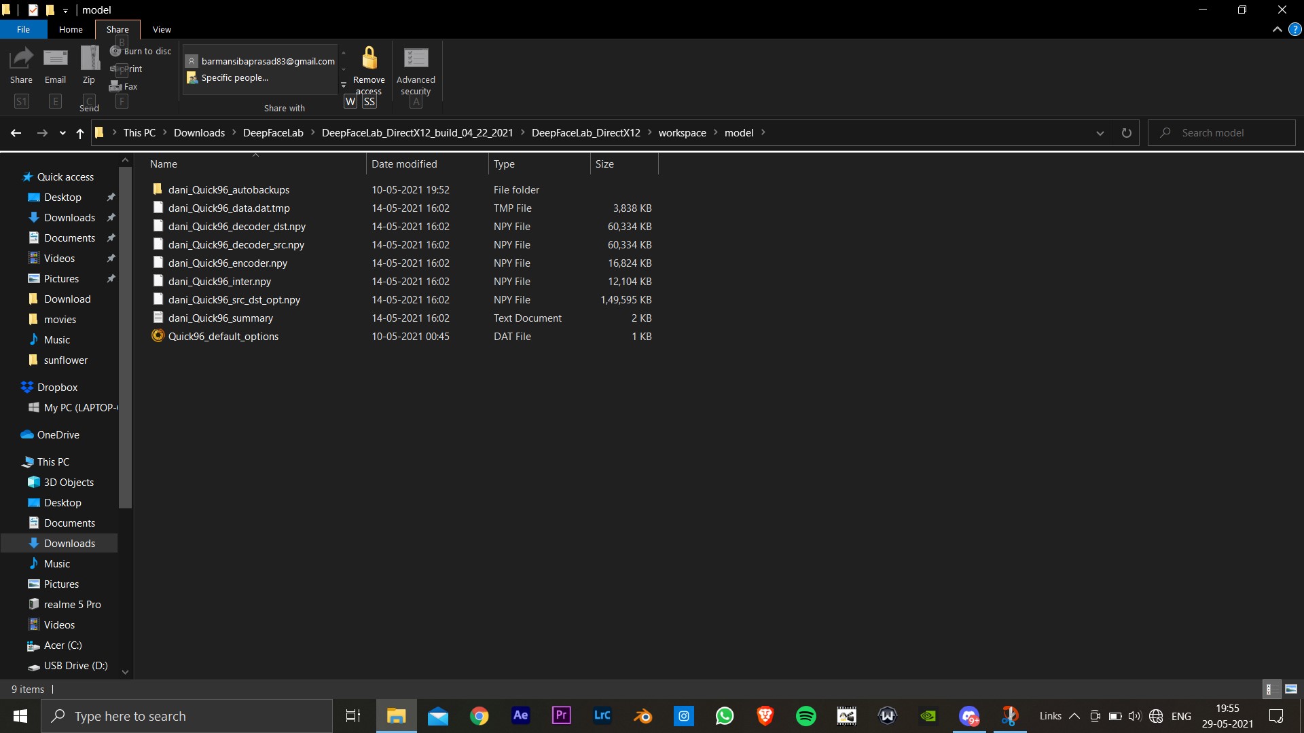The height and width of the screenshot is (733, 1304).
Task: Click the Burn to disc option
Action: click(x=141, y=51)
